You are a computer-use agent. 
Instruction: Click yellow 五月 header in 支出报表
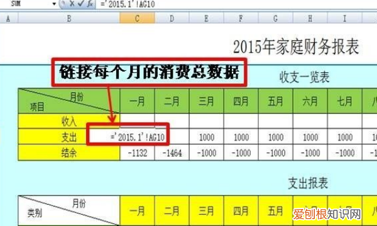(x=276, y=210)
